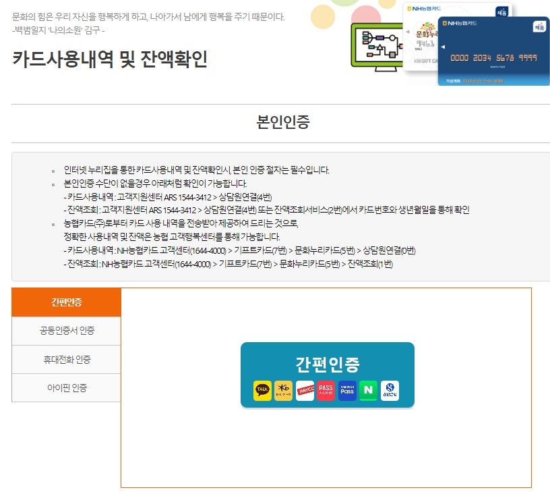Pick the Samsung Pass authentication icon

346,390
